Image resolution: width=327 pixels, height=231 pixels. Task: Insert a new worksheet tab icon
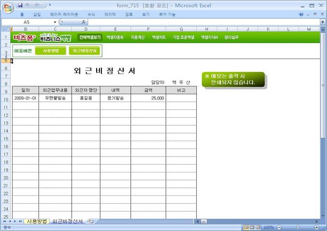pos(91,221)
